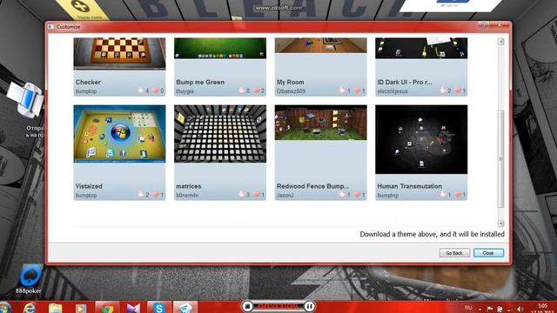
Task: Select the My Room theme thumbnail
Action: tap(320, 45)
